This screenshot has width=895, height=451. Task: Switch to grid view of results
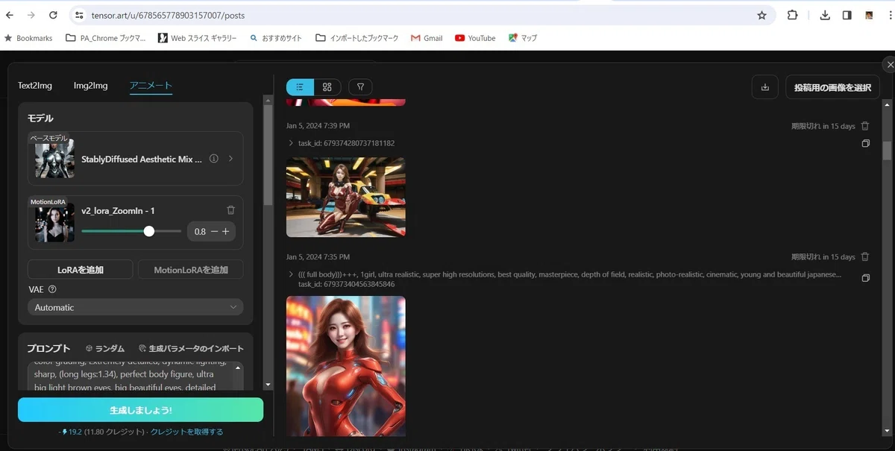coord(327,87)
